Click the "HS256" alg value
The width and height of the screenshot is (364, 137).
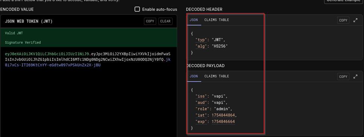click(220, 46)
